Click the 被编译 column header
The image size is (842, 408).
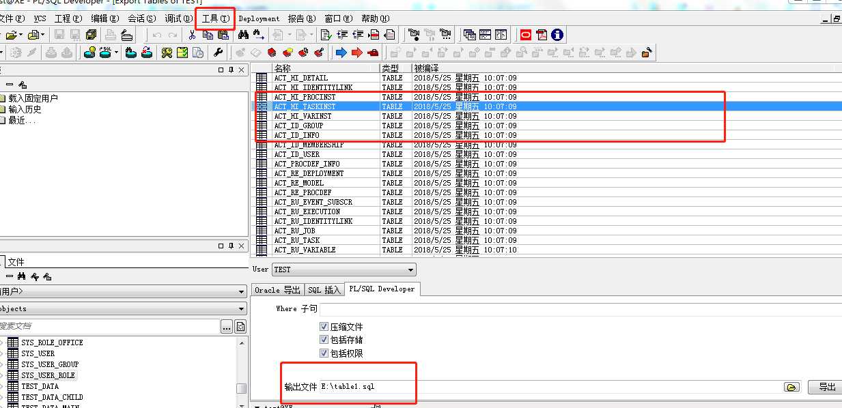(x=627, y=68)
